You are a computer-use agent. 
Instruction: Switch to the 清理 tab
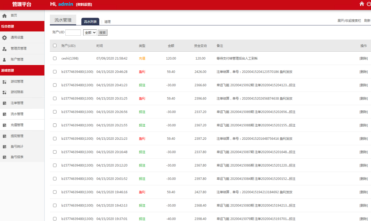[107, 22]
